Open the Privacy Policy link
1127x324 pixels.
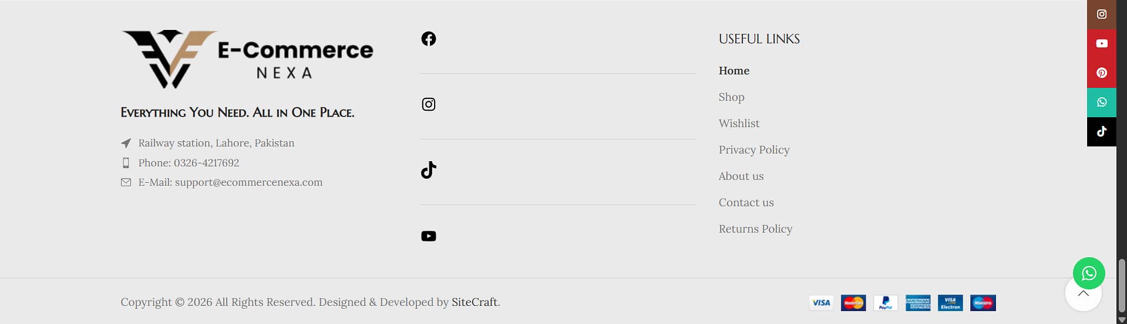(x=753, y=149)
